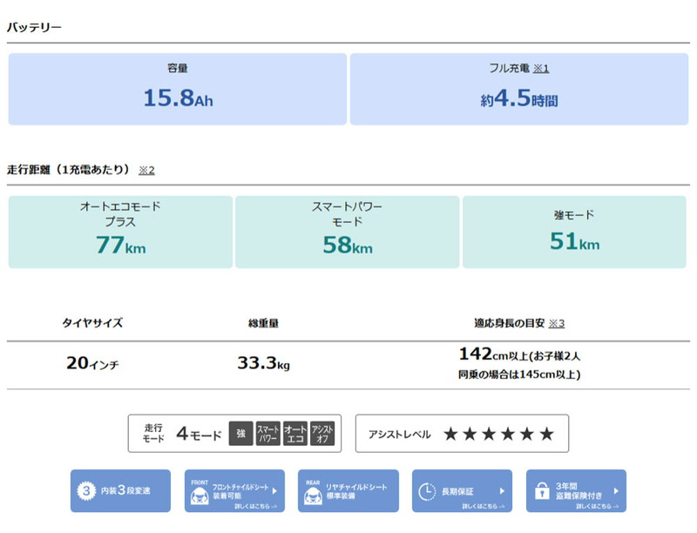Click the 強 mode icon
697x533 pixels.
[x=240, y=433]
